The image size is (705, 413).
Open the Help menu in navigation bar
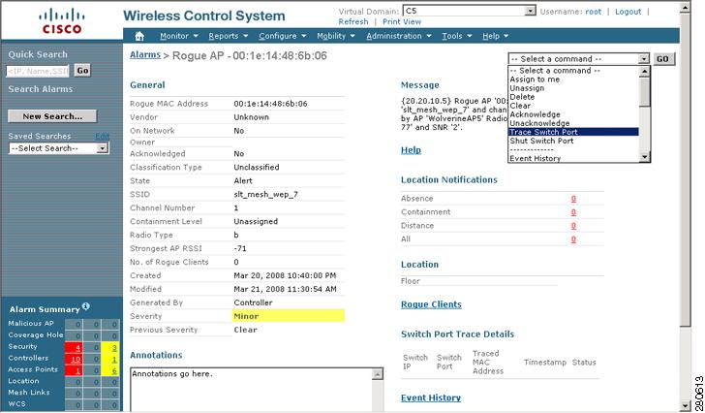496,36
